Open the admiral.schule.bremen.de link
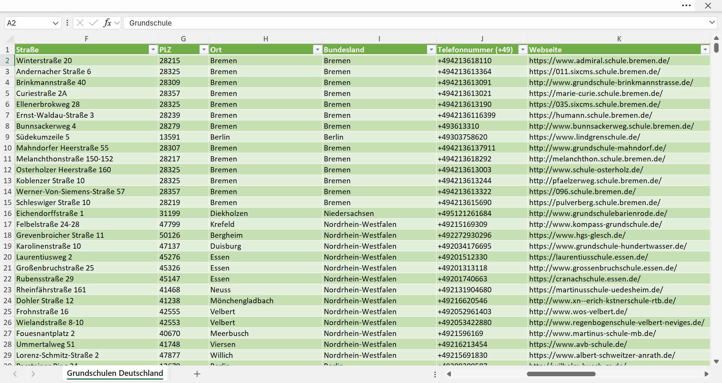 tap(599, 61)
